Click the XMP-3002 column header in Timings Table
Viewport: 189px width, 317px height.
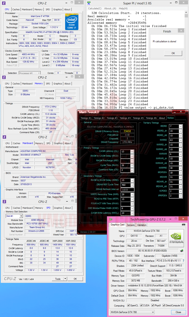click(x=71, y=241)
